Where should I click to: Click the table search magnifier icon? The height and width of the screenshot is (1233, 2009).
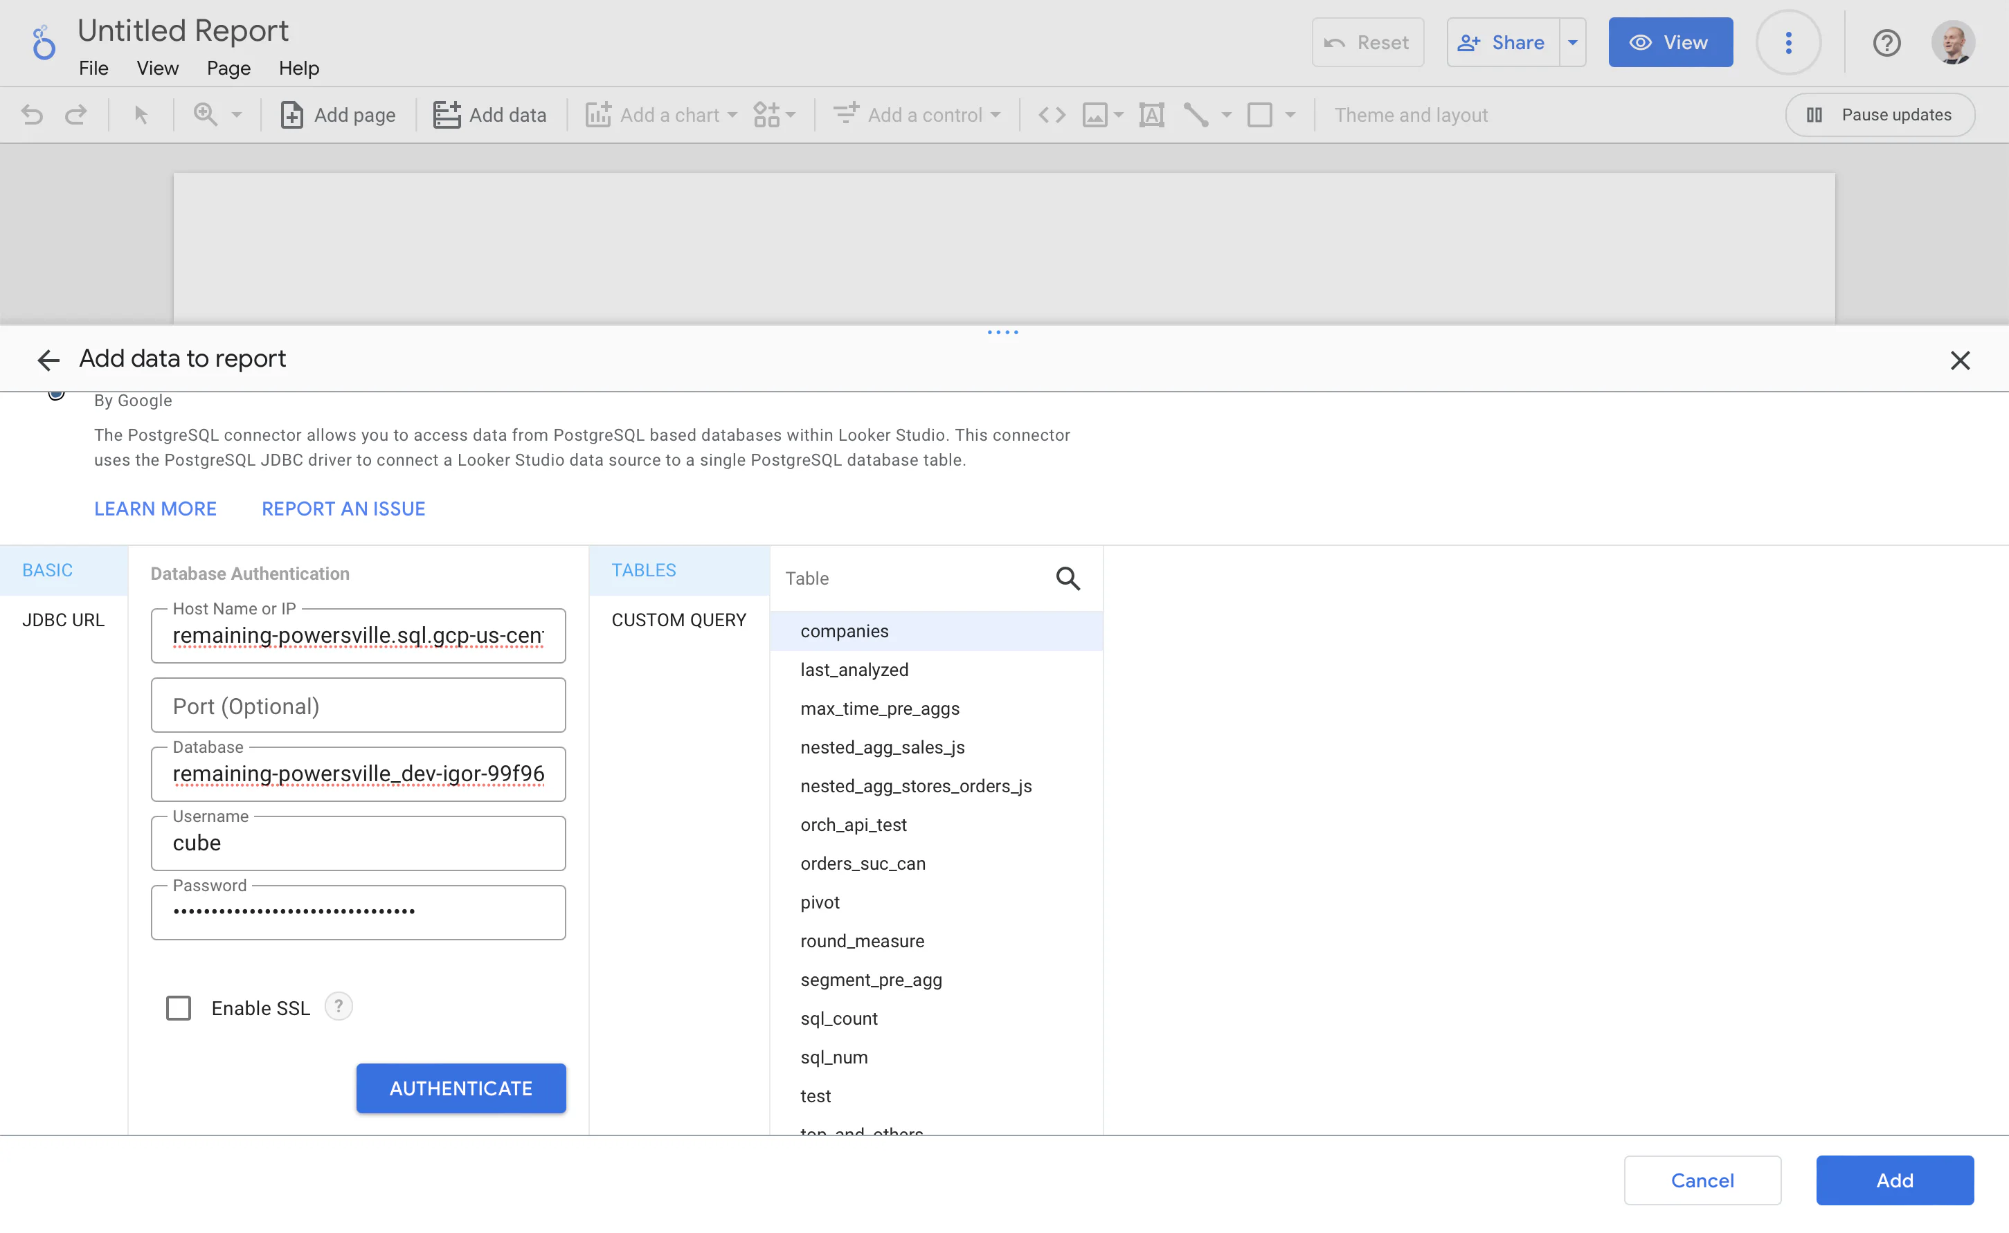[x=1067, y=578]
